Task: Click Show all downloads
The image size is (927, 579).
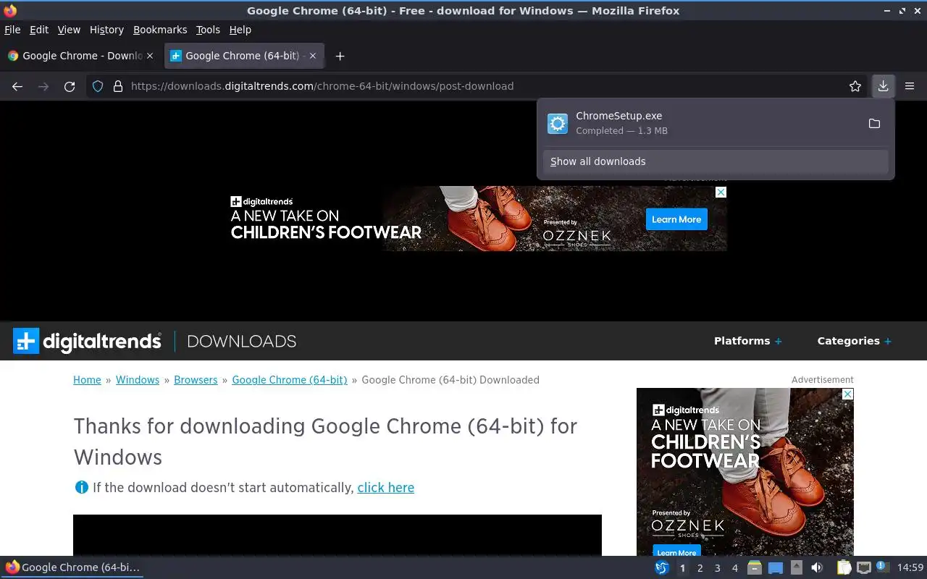Action: click(x=716, y=161)
